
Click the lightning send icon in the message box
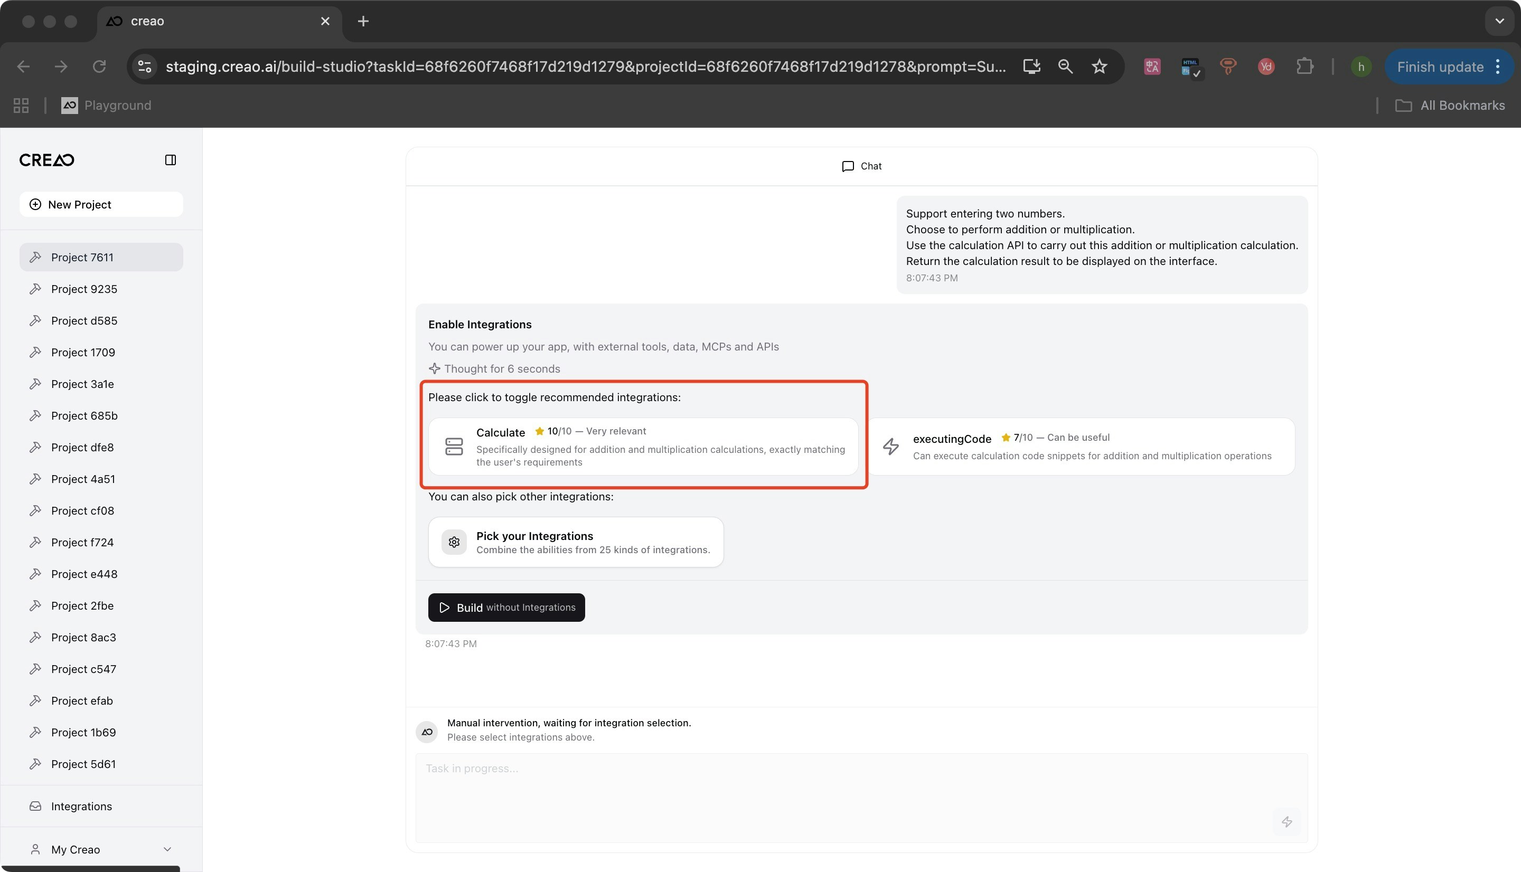click(x=1288, y=822)
